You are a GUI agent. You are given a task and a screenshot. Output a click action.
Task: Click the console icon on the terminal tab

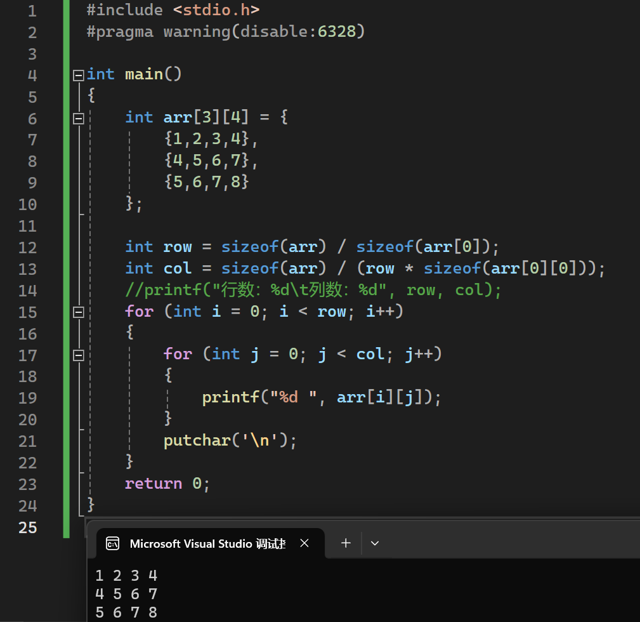[113, 543]
